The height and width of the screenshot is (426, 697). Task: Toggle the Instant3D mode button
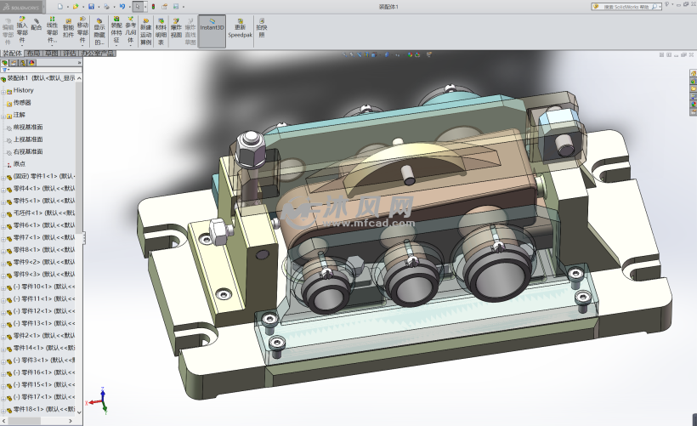click(212, 26)
